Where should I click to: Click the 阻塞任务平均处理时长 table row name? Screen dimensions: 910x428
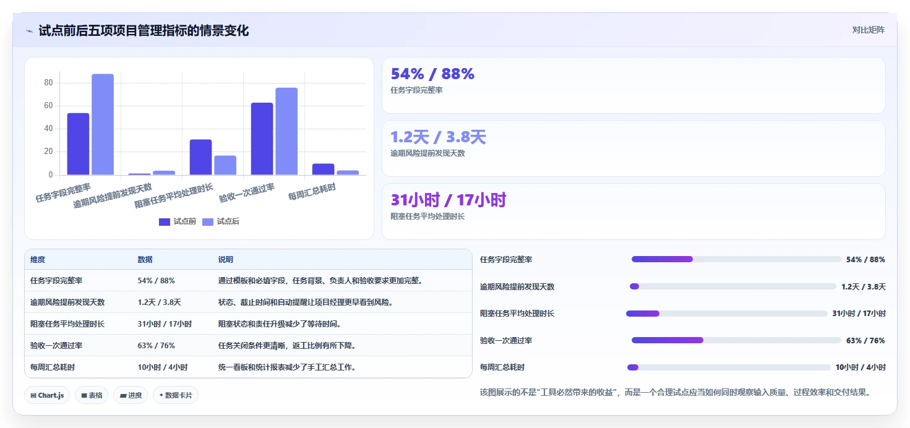tap(67, 324)
